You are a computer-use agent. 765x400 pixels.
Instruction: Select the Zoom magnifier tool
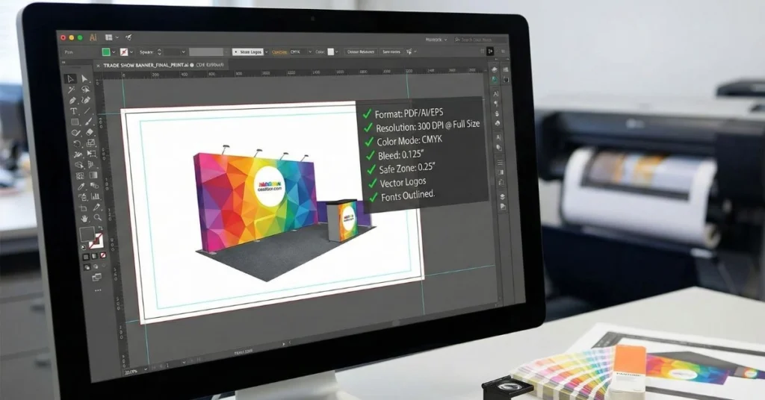pyautogui.click(x=98, y=218)
